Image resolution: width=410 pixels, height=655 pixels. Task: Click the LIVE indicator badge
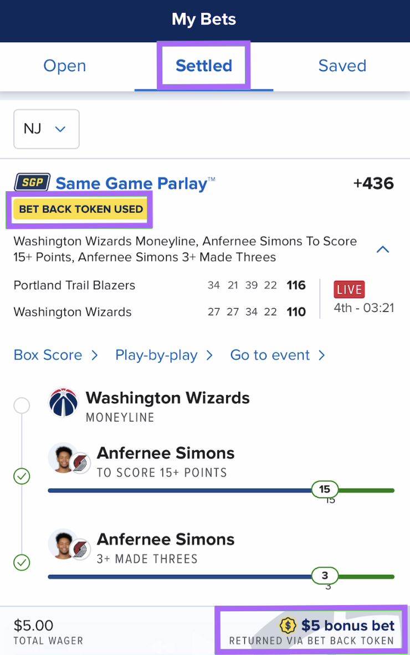[x=348, y=289]
